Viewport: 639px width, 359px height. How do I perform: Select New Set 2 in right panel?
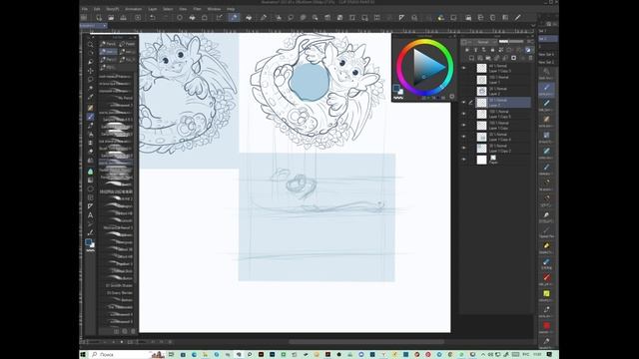tap(546, 62)
